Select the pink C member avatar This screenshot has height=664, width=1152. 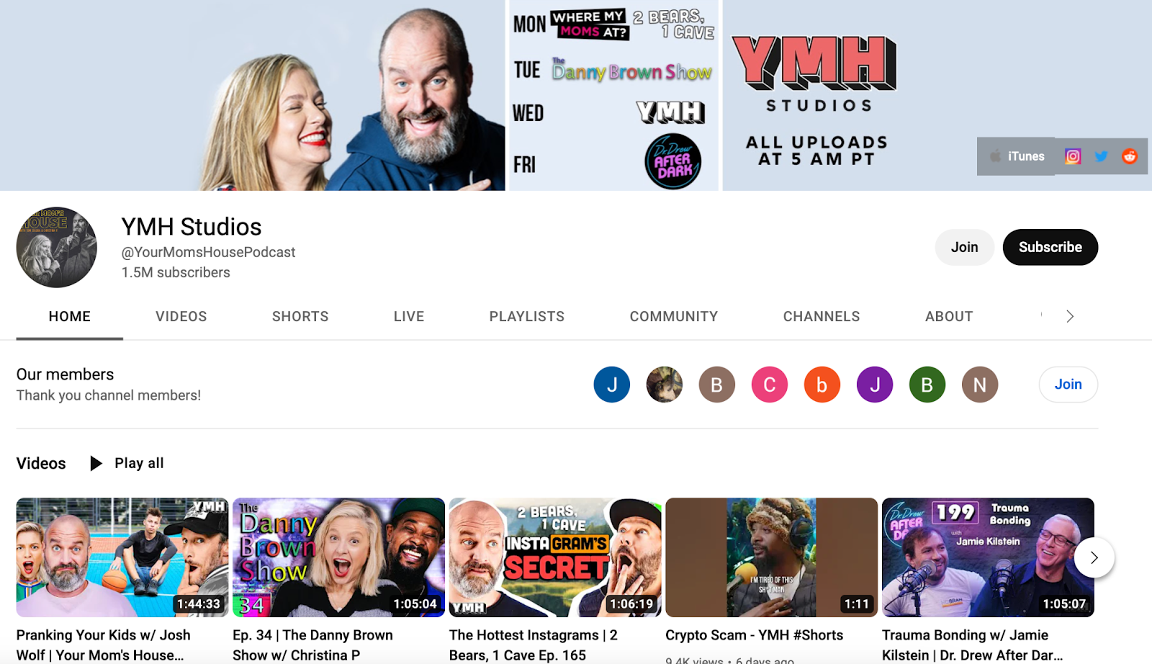pos(770,385)
